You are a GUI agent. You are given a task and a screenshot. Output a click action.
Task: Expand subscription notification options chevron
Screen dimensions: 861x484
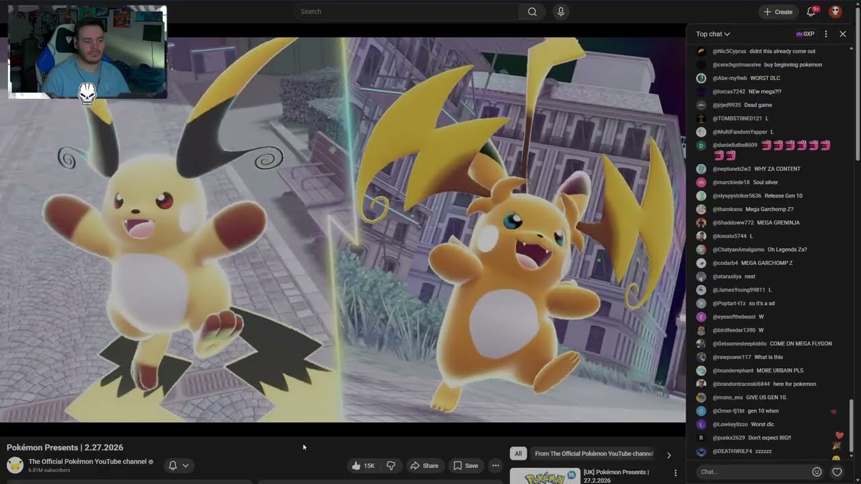(186, 465)
